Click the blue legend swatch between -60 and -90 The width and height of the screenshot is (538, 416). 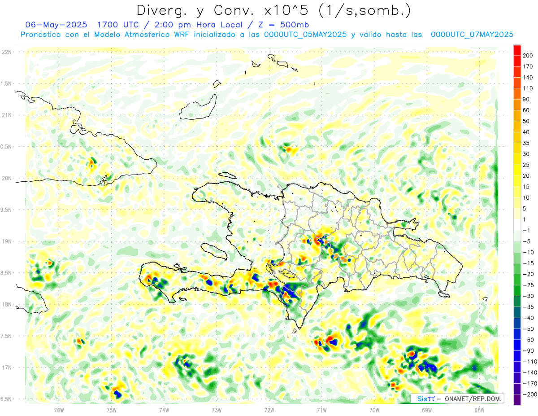point(517,345)
